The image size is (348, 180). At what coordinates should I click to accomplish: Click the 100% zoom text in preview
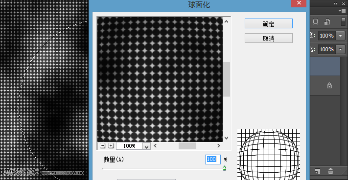tap(129, 146)
